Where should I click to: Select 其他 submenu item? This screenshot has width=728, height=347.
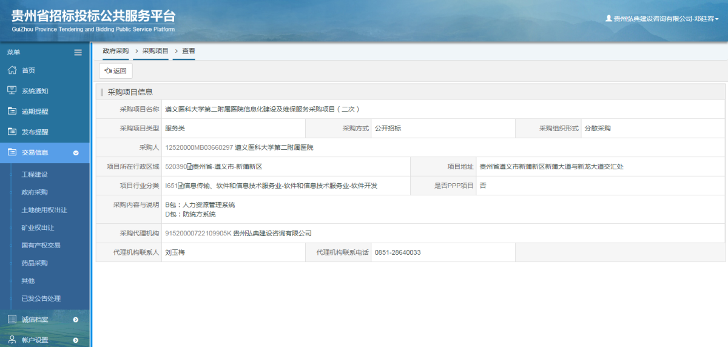pos(28,281)
